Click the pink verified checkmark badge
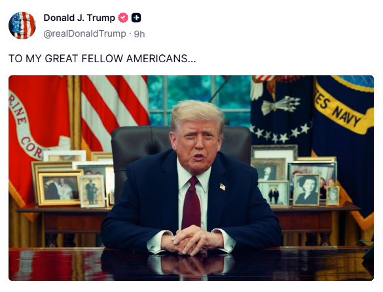Viewport: 383px width, 292px height. coord(123,18)
